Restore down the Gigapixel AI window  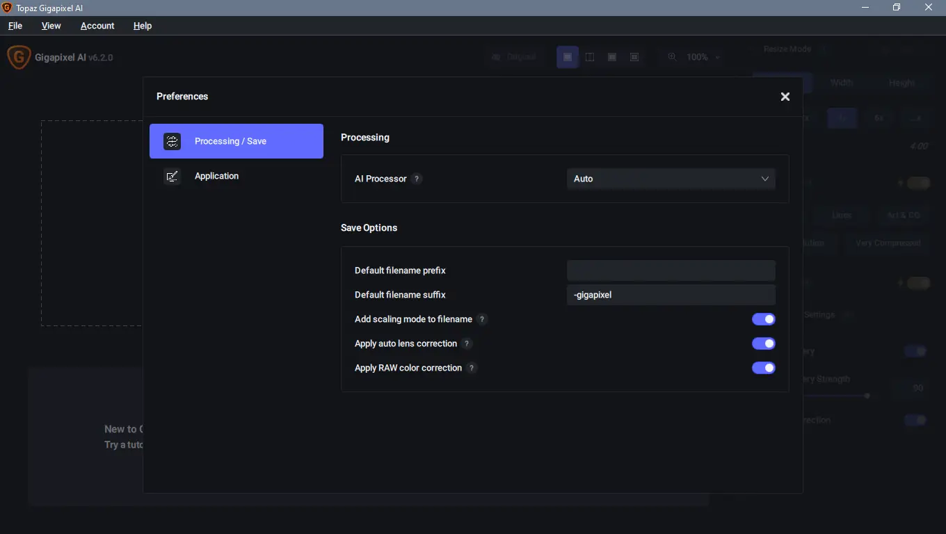(x=897, y=8)
